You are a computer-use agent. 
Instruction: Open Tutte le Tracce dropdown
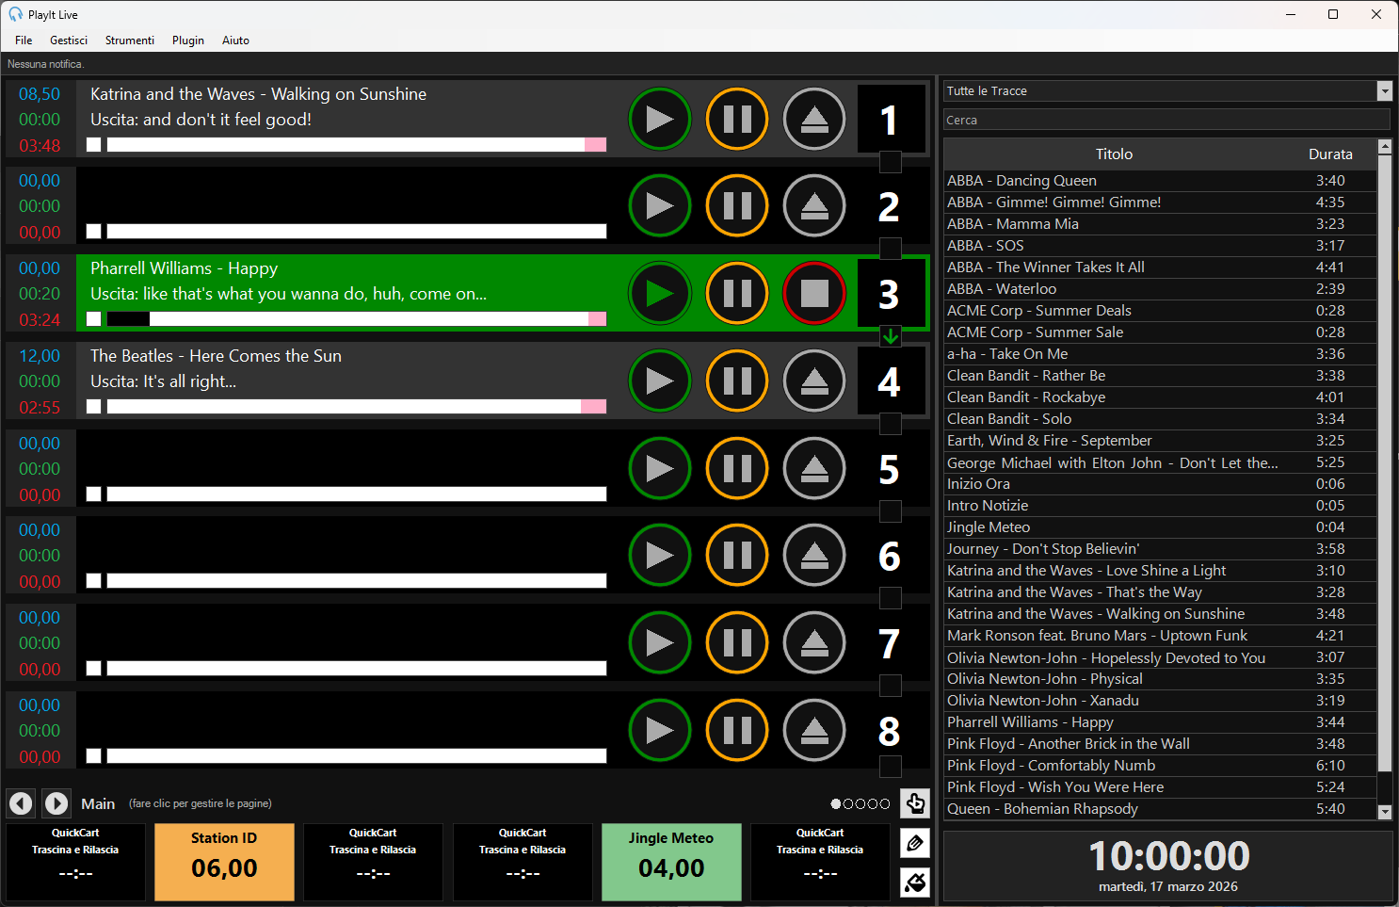point(1384,91)
